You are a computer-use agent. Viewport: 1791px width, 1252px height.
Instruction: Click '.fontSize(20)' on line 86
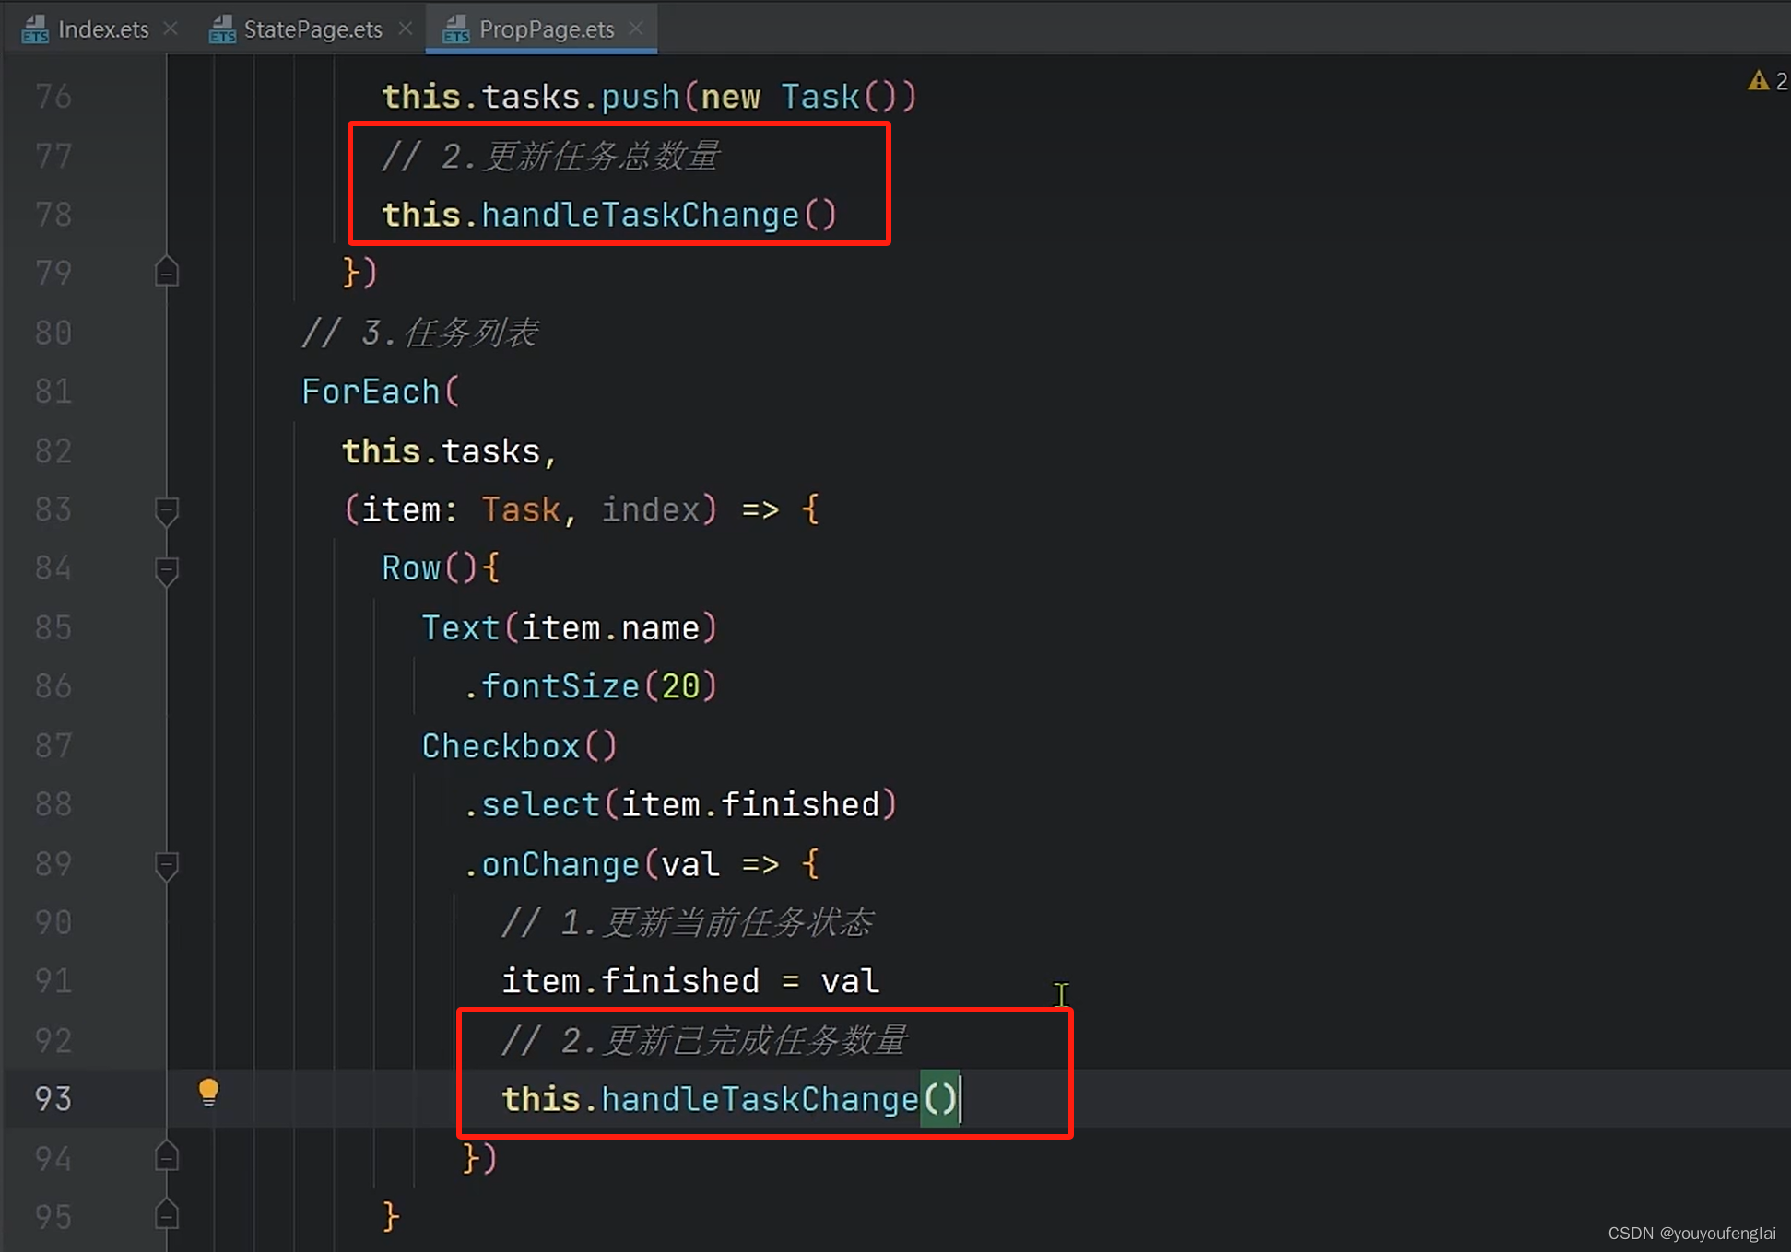(x=590, y=686)
